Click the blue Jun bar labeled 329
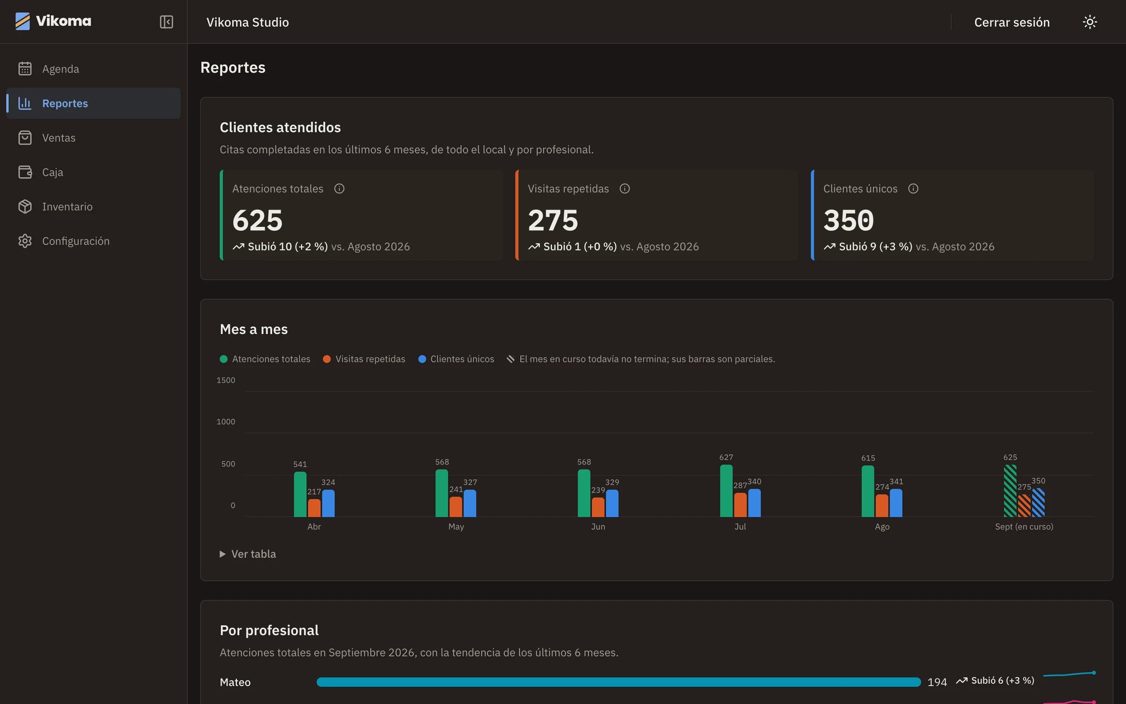The height and width of the screenshot is (704, 1126). [x=612, y=503]
